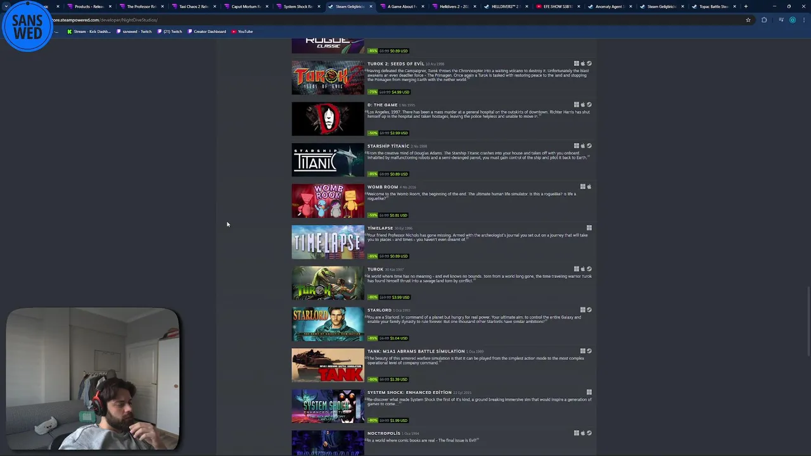Switch to System Shock tab
Screen dimensions: 811x456
(x=298, y=6)
